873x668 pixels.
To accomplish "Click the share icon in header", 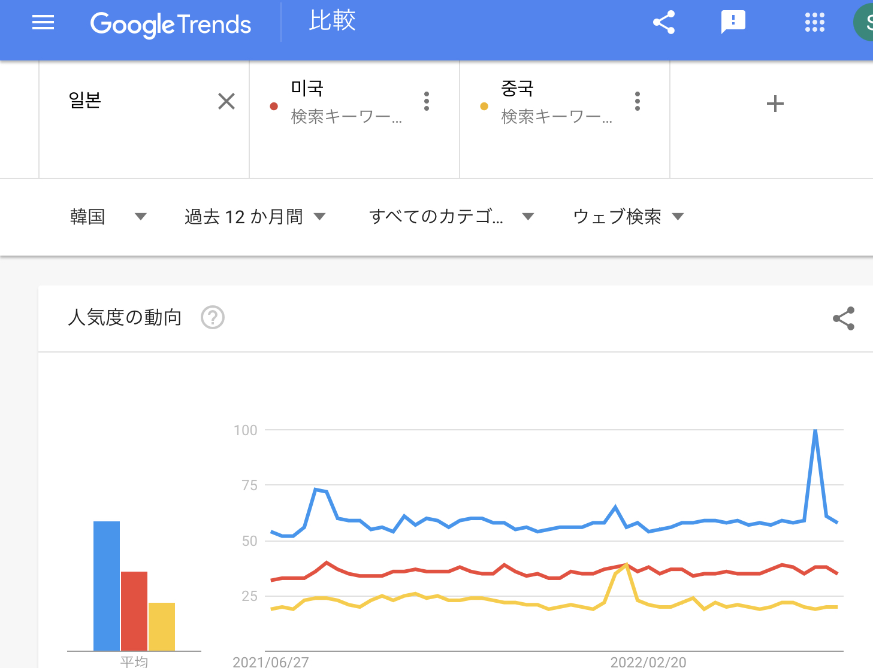I will [x=664, y=23].
